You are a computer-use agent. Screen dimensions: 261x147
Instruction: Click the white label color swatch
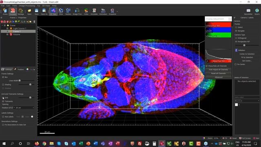[237, 105]
